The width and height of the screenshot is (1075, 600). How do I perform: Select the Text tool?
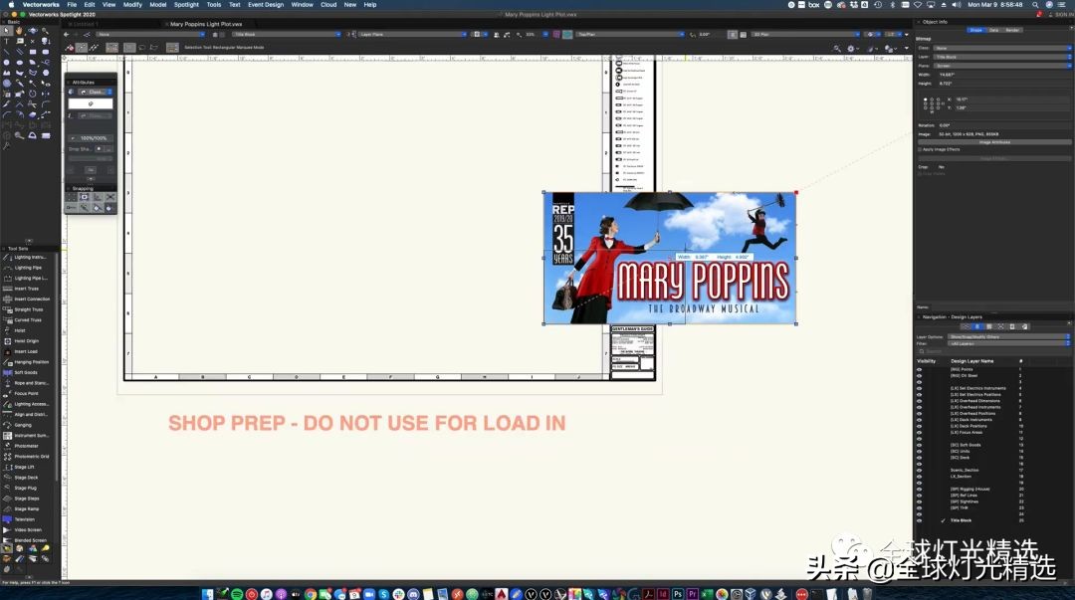pos(7,41)
